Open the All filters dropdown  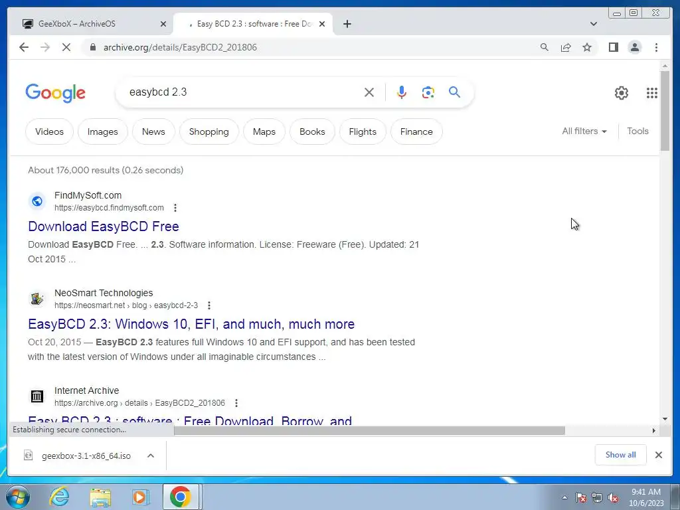click(x=584, y=131)
